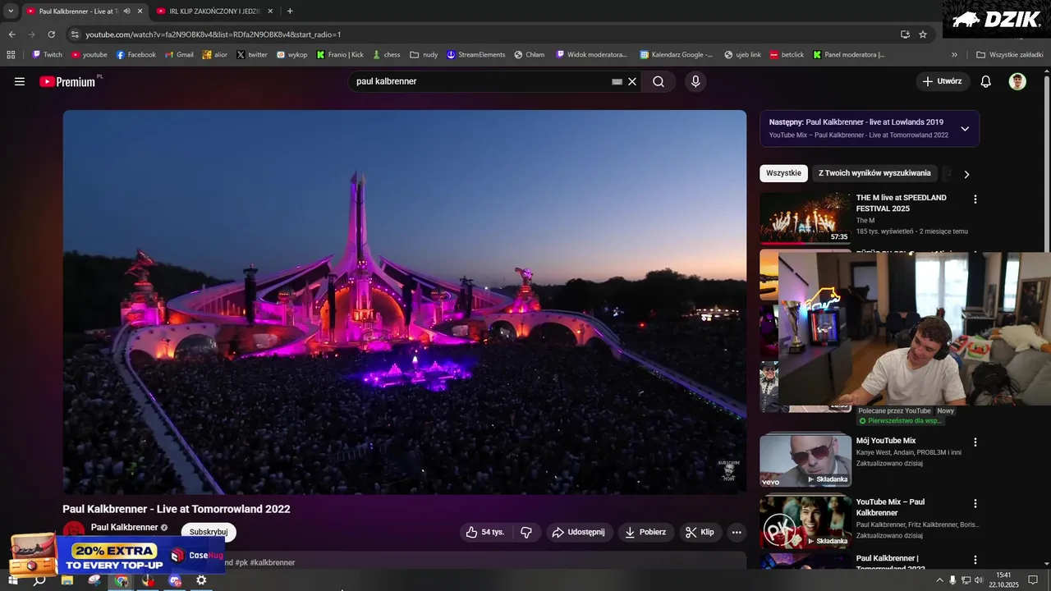The height and width of the screenshot is (591, 1051).
Task: Open nudy bookmarks folder
Action: pos(424,55)
